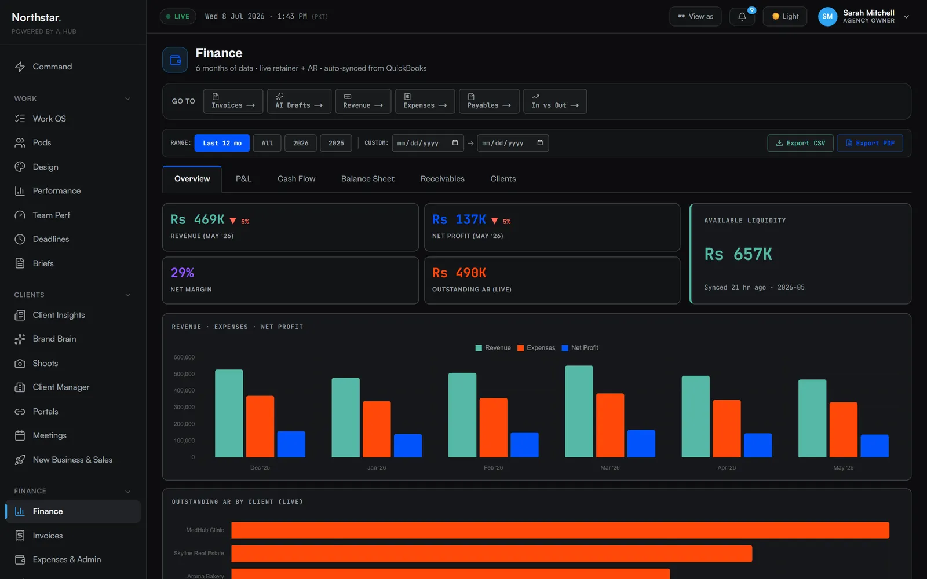
Task: Click the Work OS checklist icon
Action: 20,119
